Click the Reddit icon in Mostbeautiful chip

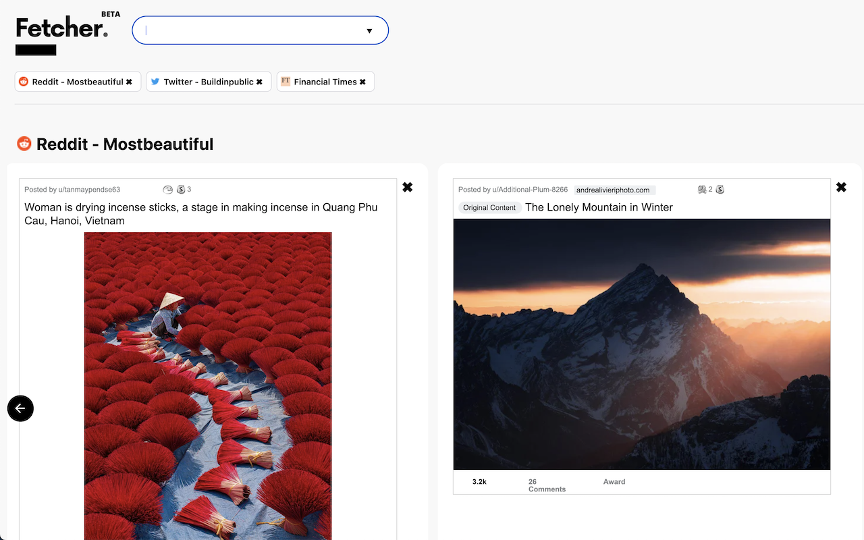pyautogui.click(x=24, y=82)
